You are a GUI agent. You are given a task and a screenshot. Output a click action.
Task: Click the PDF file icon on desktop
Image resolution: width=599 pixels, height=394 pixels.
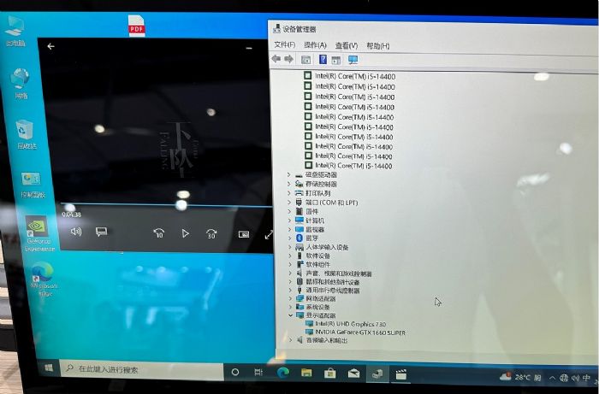click(x=136, y=26)
